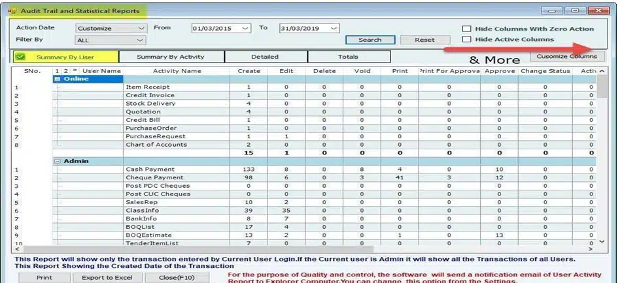
Task: Click the horizontal scrollbar left arrow
Action: point(16,249)
